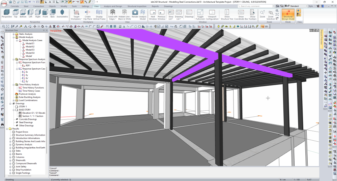Open the Target Workplane dropdown

tap(76, 14)
